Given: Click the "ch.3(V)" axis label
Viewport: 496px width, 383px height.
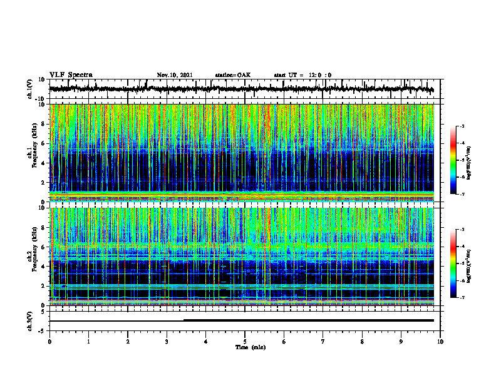Looking at the screenshot, I should click(30, 321).
